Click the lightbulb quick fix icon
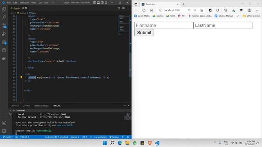 21,77
